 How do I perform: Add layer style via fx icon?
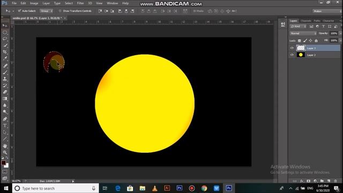[x=302, y=181]
